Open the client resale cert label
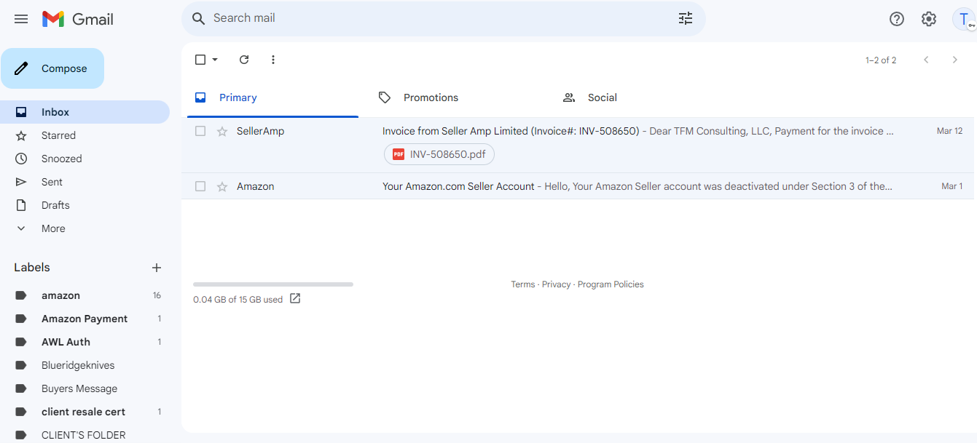Viewport: 977px width, 443px height. [x=85, y=412]
